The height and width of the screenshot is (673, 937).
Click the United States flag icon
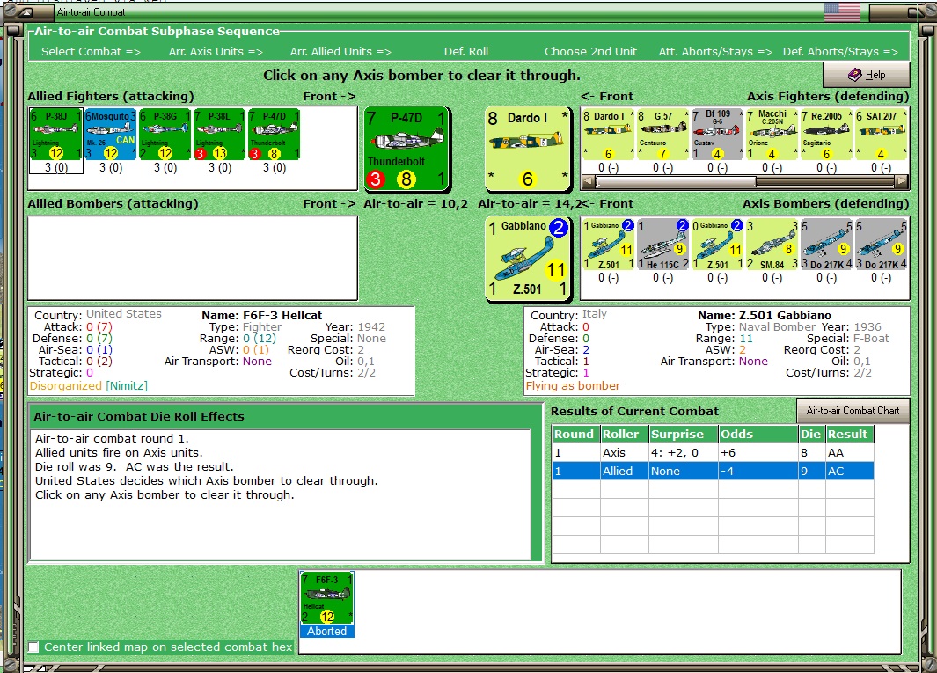pos(842,12)
